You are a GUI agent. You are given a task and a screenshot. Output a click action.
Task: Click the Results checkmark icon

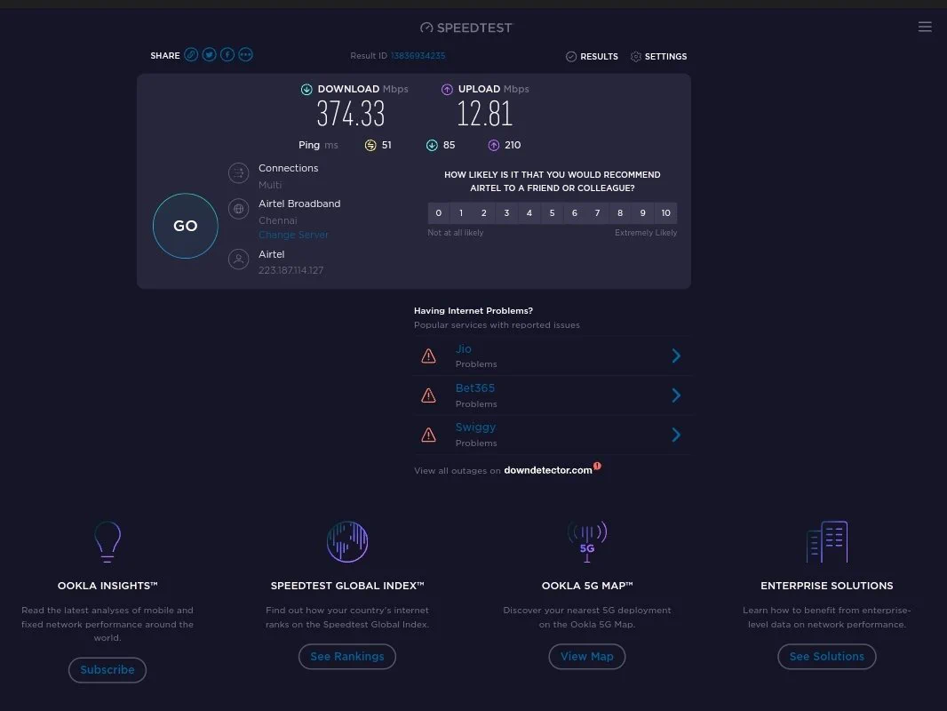coord(570,57)
